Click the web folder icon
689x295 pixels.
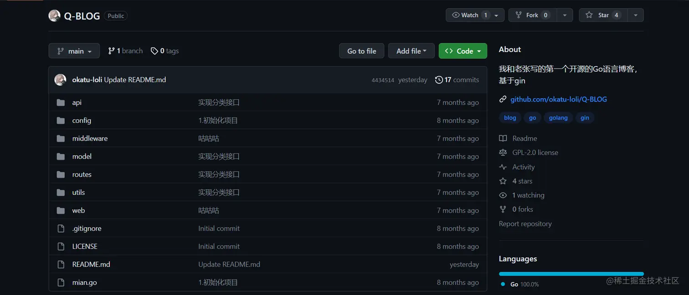61,210
